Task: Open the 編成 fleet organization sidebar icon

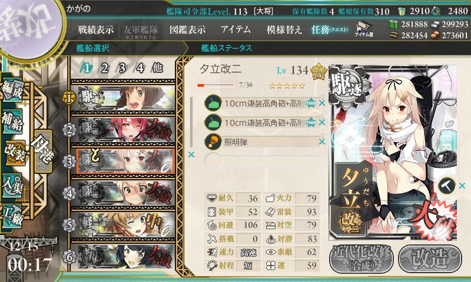Action: [x=12, y=90]
